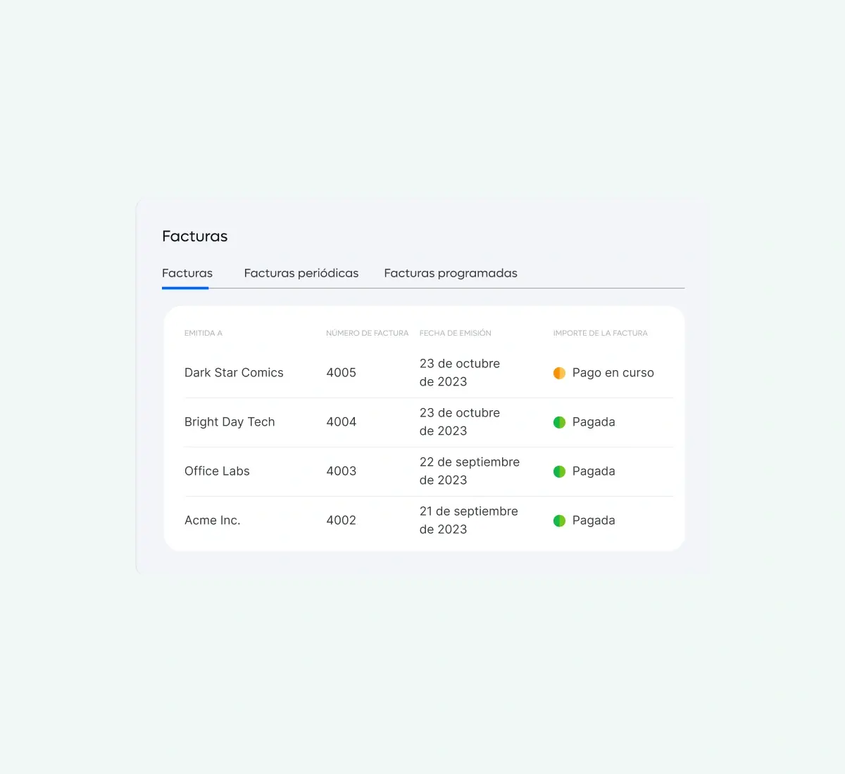Click invoice number 4003

[342, 471]
